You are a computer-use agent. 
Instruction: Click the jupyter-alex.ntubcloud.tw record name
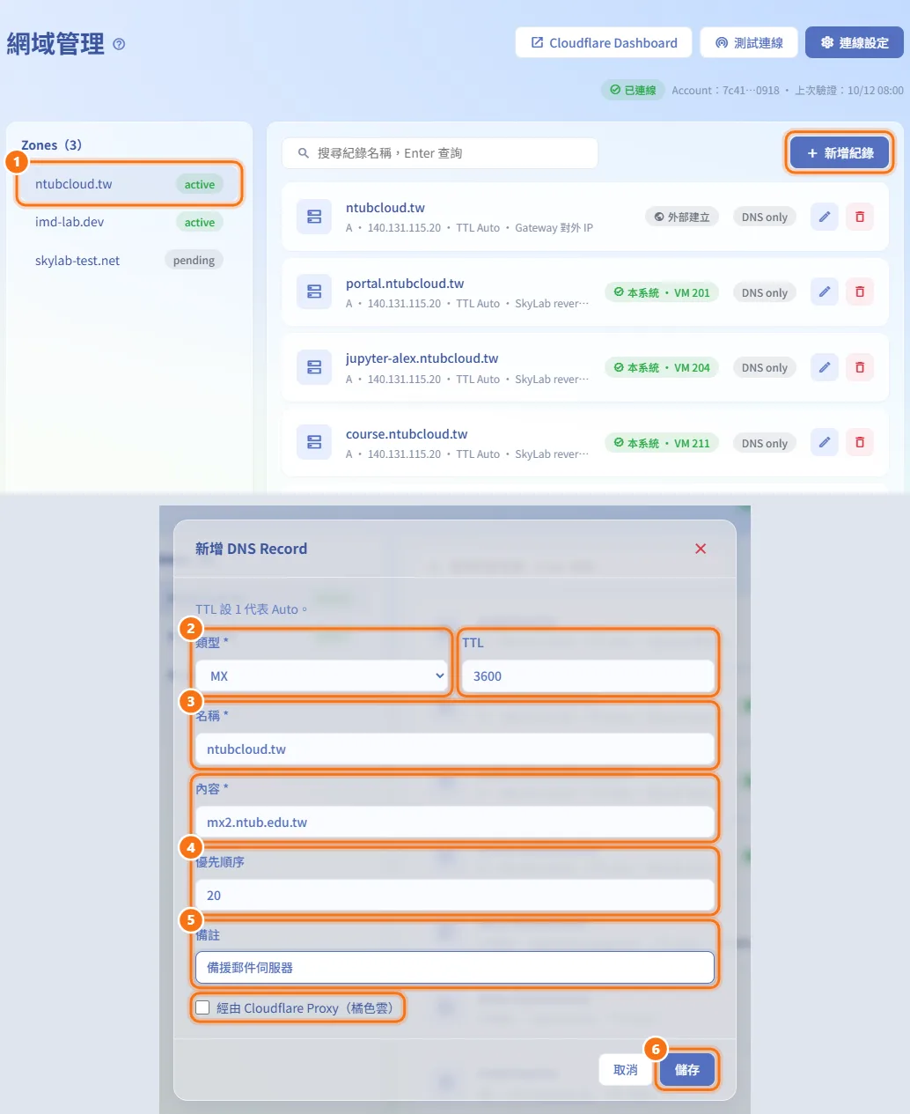tap(422, 358)
